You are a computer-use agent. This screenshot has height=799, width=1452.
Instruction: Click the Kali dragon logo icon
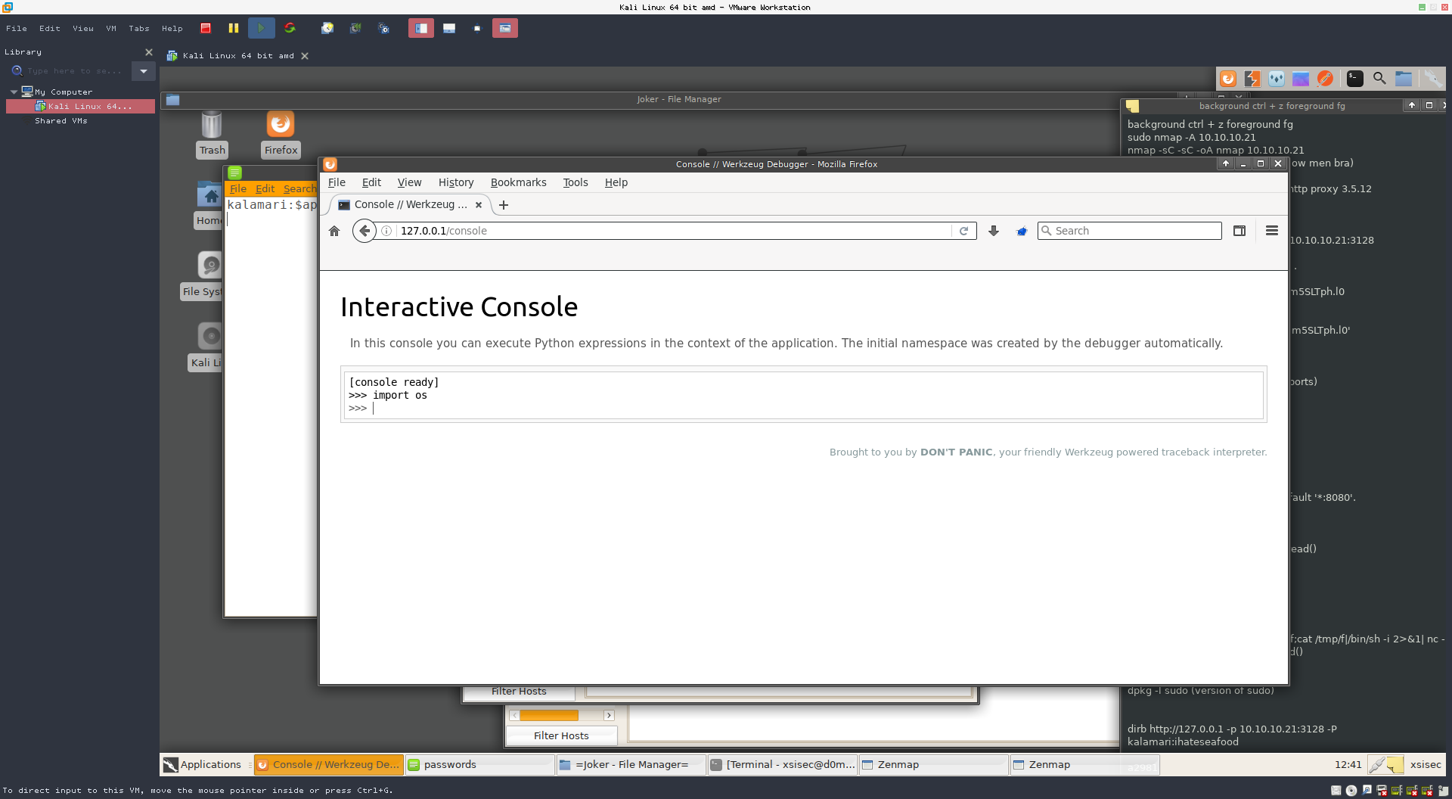point(1432,79)
